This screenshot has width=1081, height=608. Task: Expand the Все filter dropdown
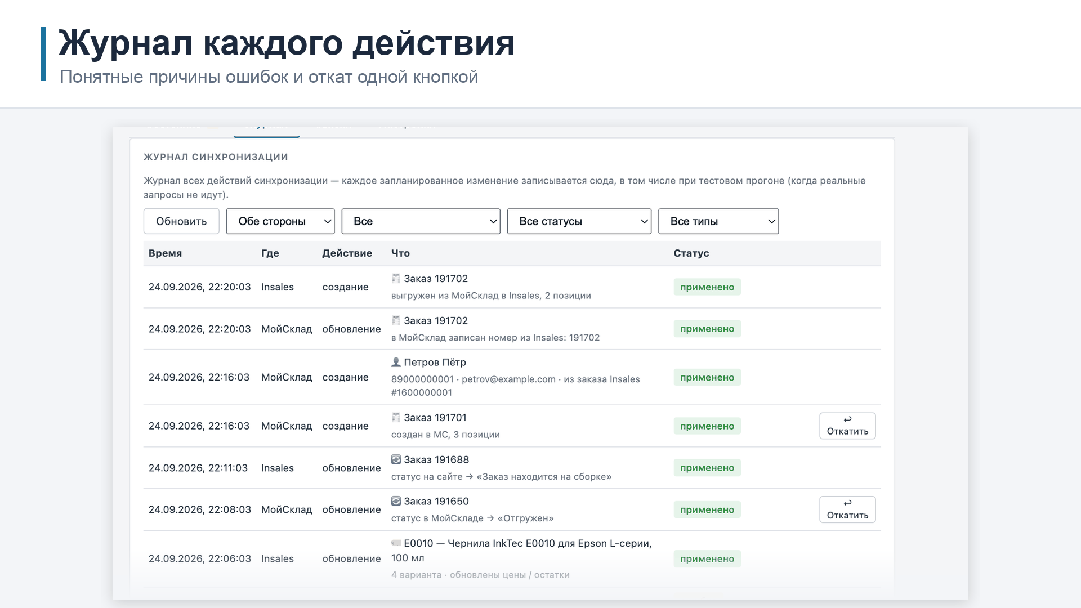[x=421, y=221]
